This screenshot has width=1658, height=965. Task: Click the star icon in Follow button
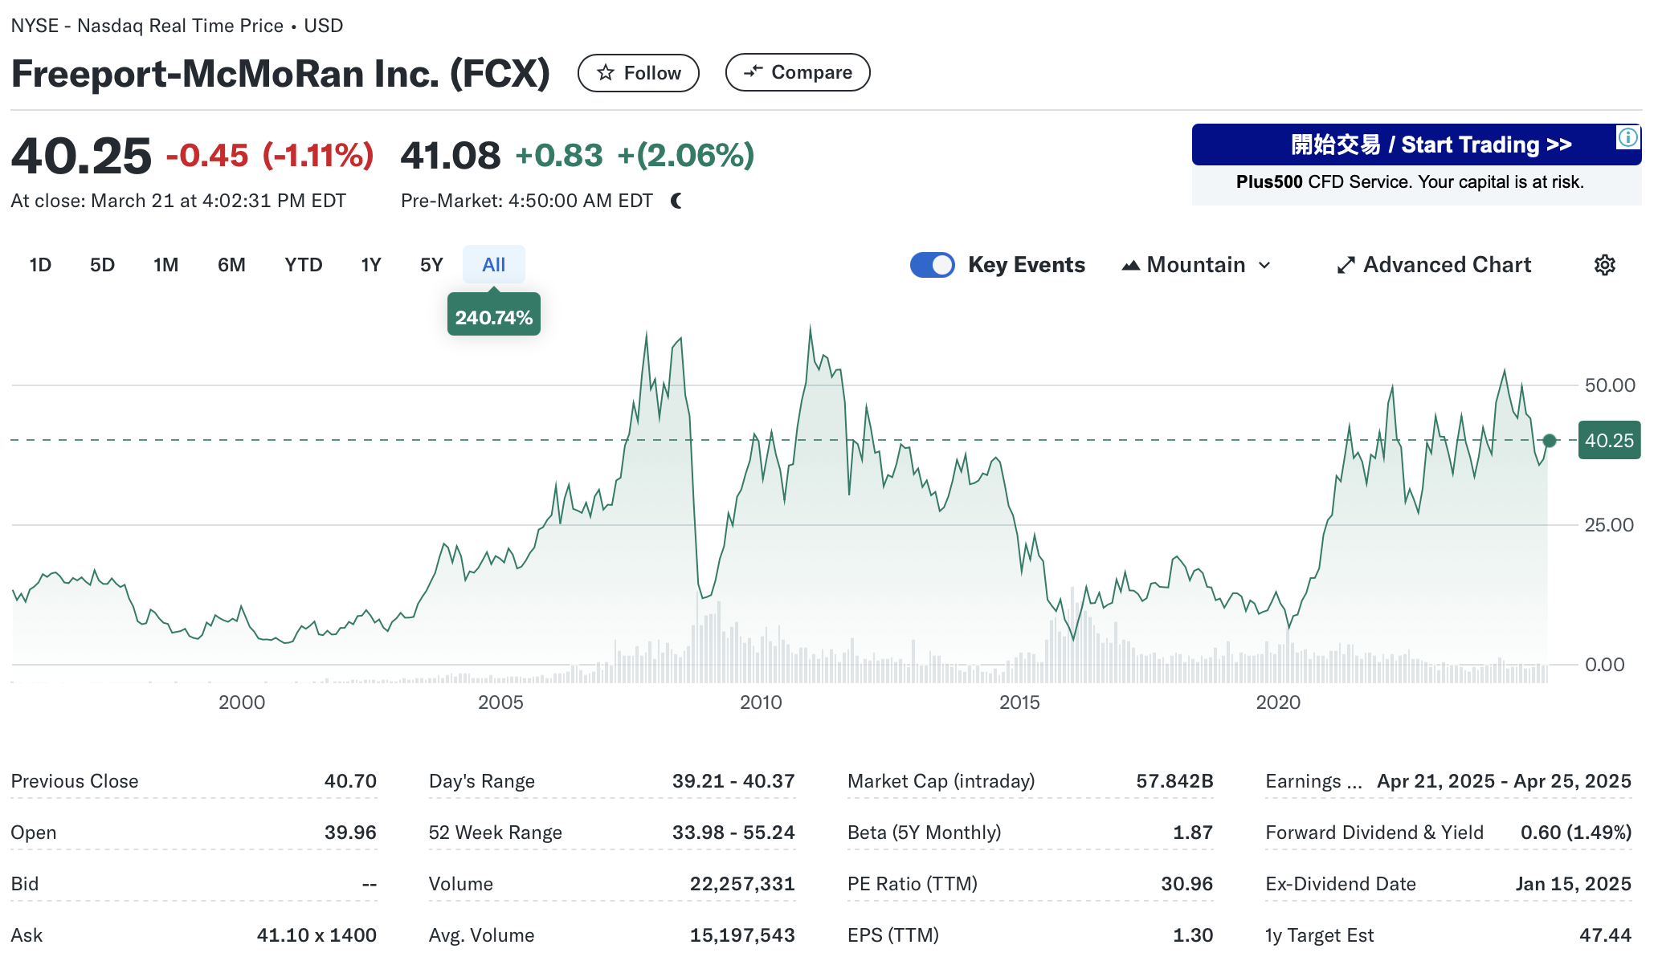(x=606, y=73)
